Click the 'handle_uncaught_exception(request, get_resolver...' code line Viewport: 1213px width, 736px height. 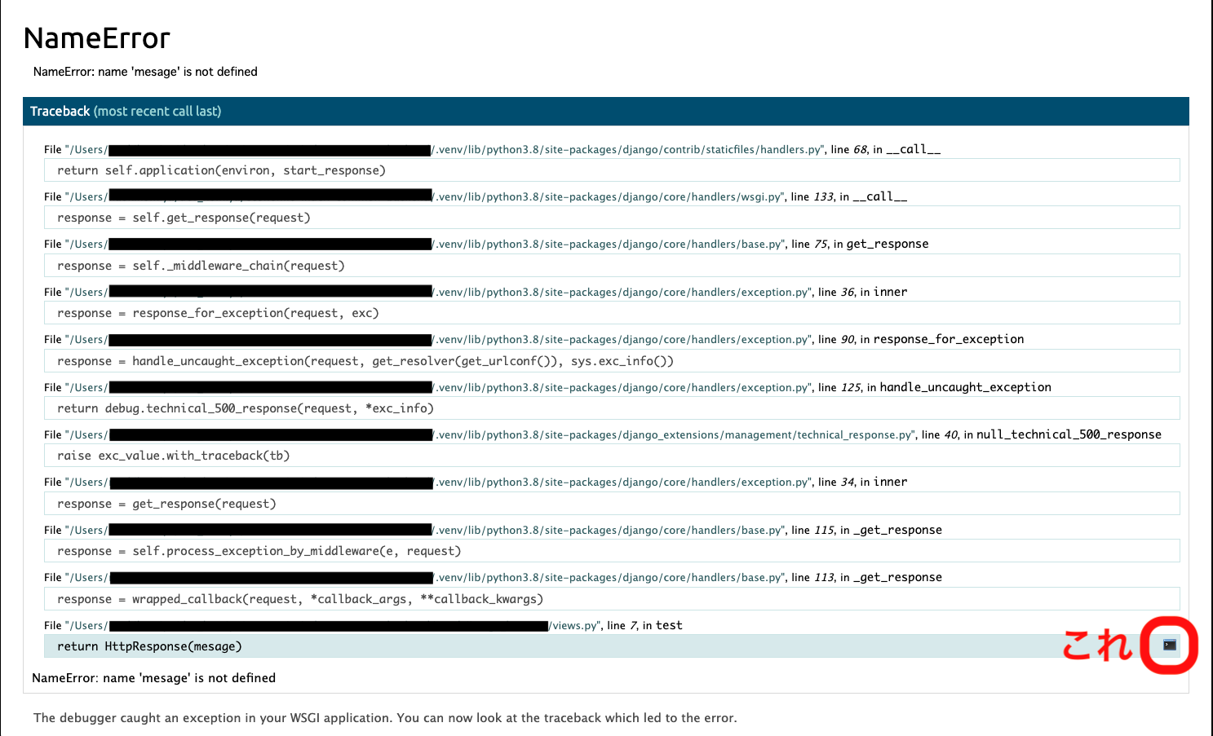(612, 361)
